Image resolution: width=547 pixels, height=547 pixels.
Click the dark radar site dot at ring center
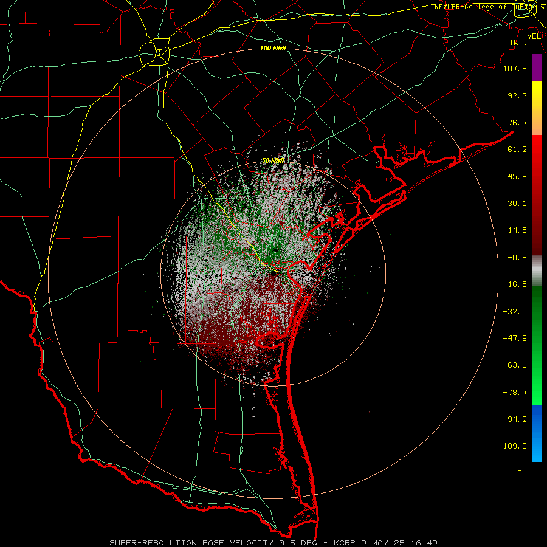[x=273, y=274]
